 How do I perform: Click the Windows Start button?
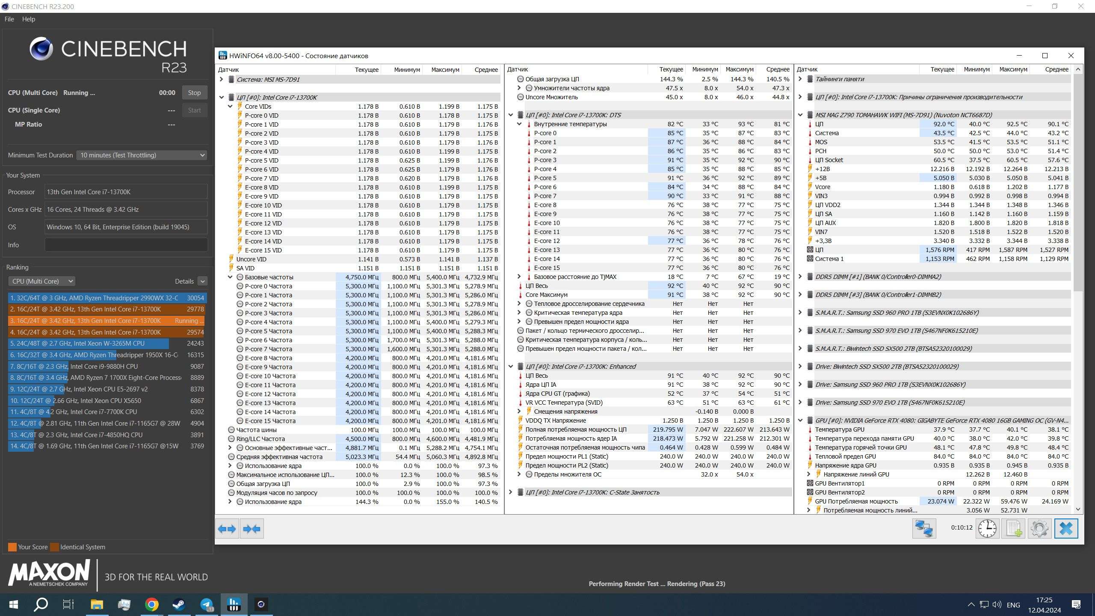tap(13, 604)
